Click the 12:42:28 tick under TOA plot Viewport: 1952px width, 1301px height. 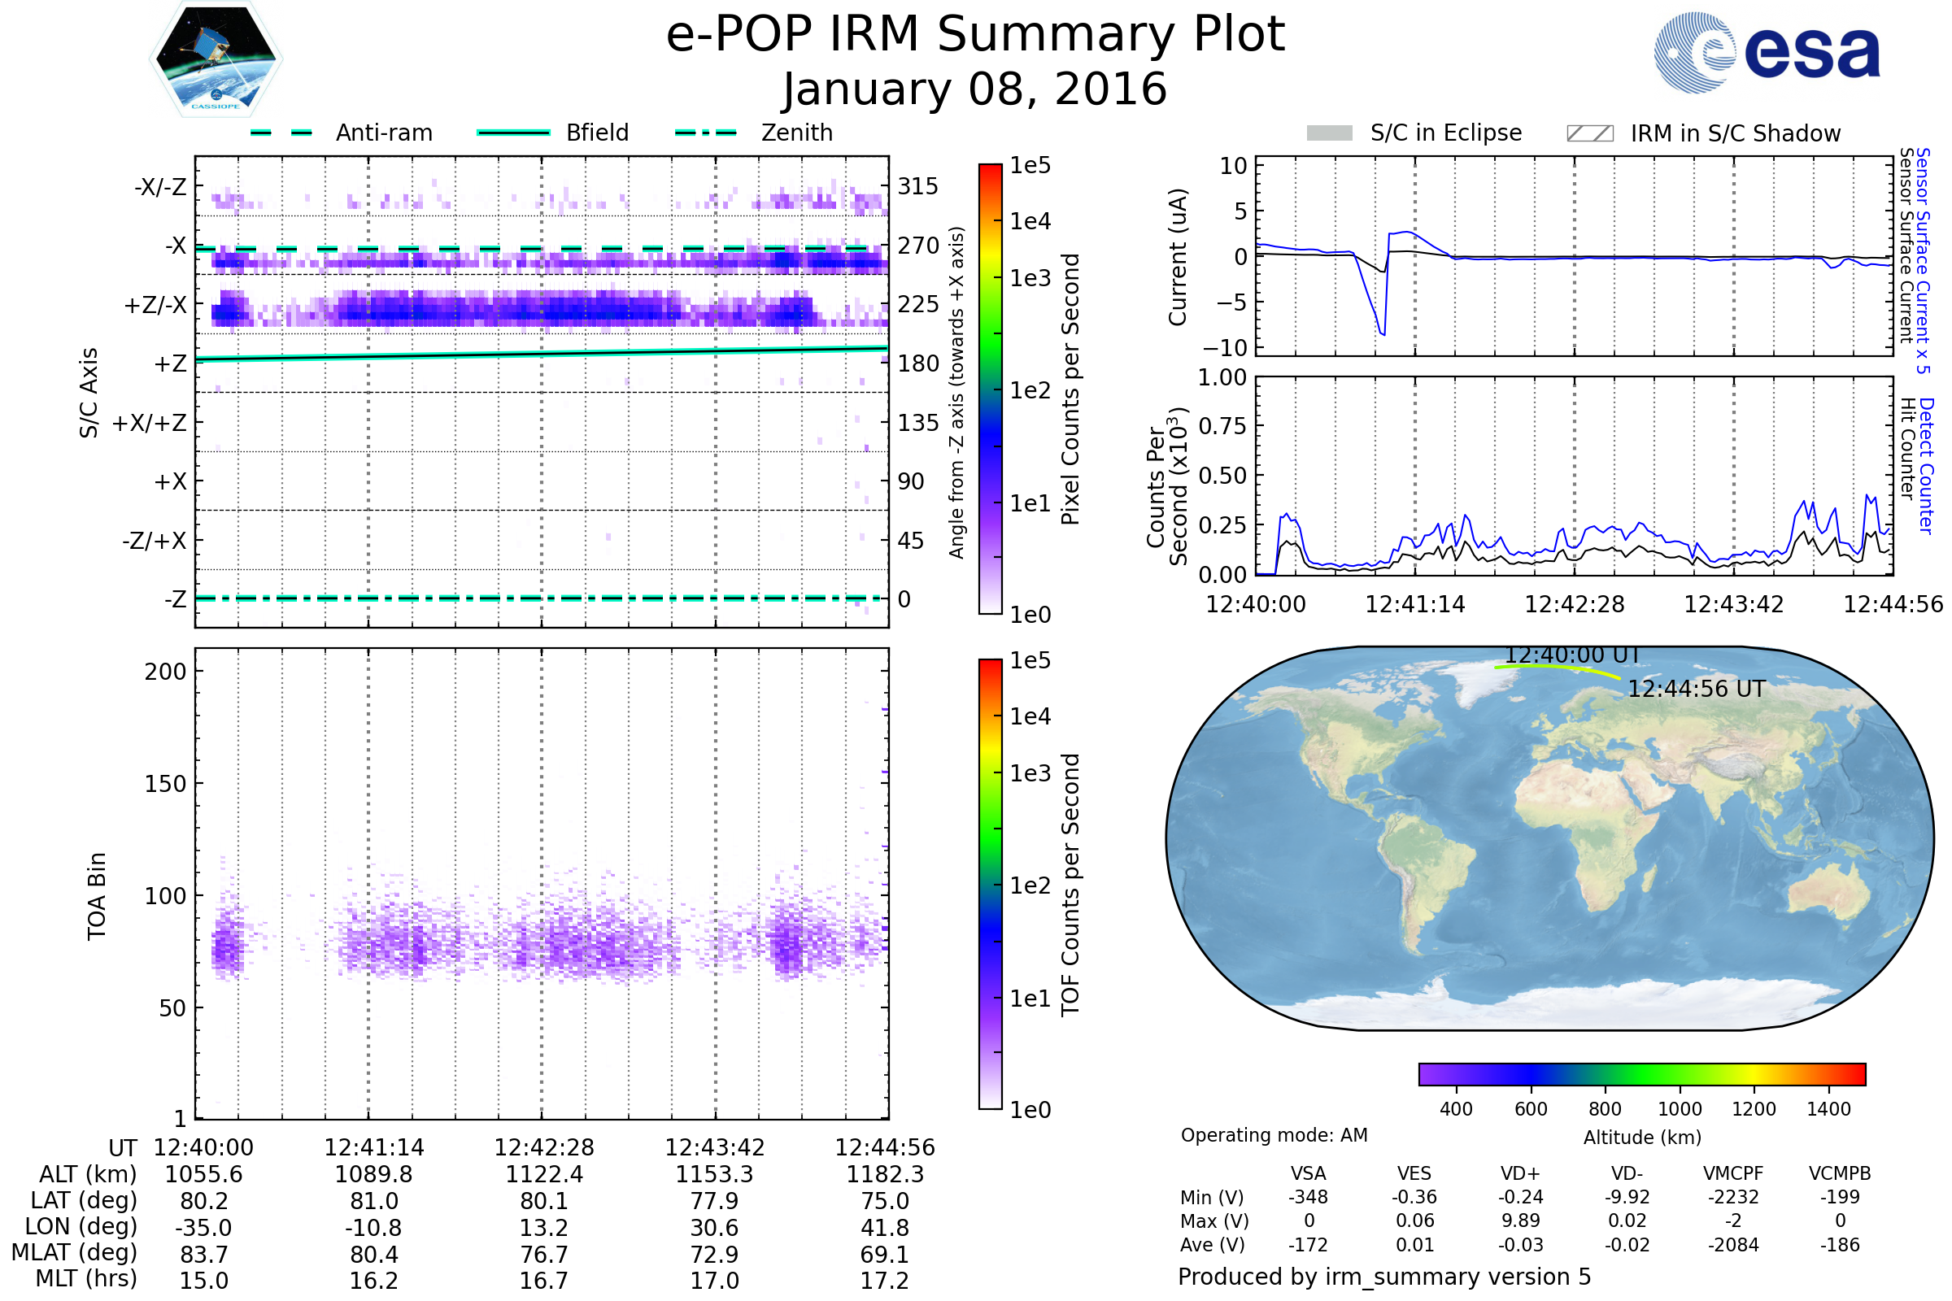[x=543, y=1147]
